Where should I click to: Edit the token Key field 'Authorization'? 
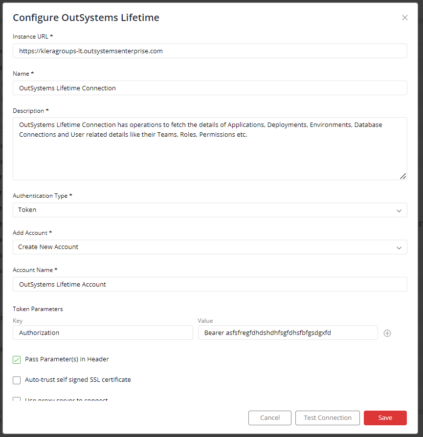[x=103, y=333]
